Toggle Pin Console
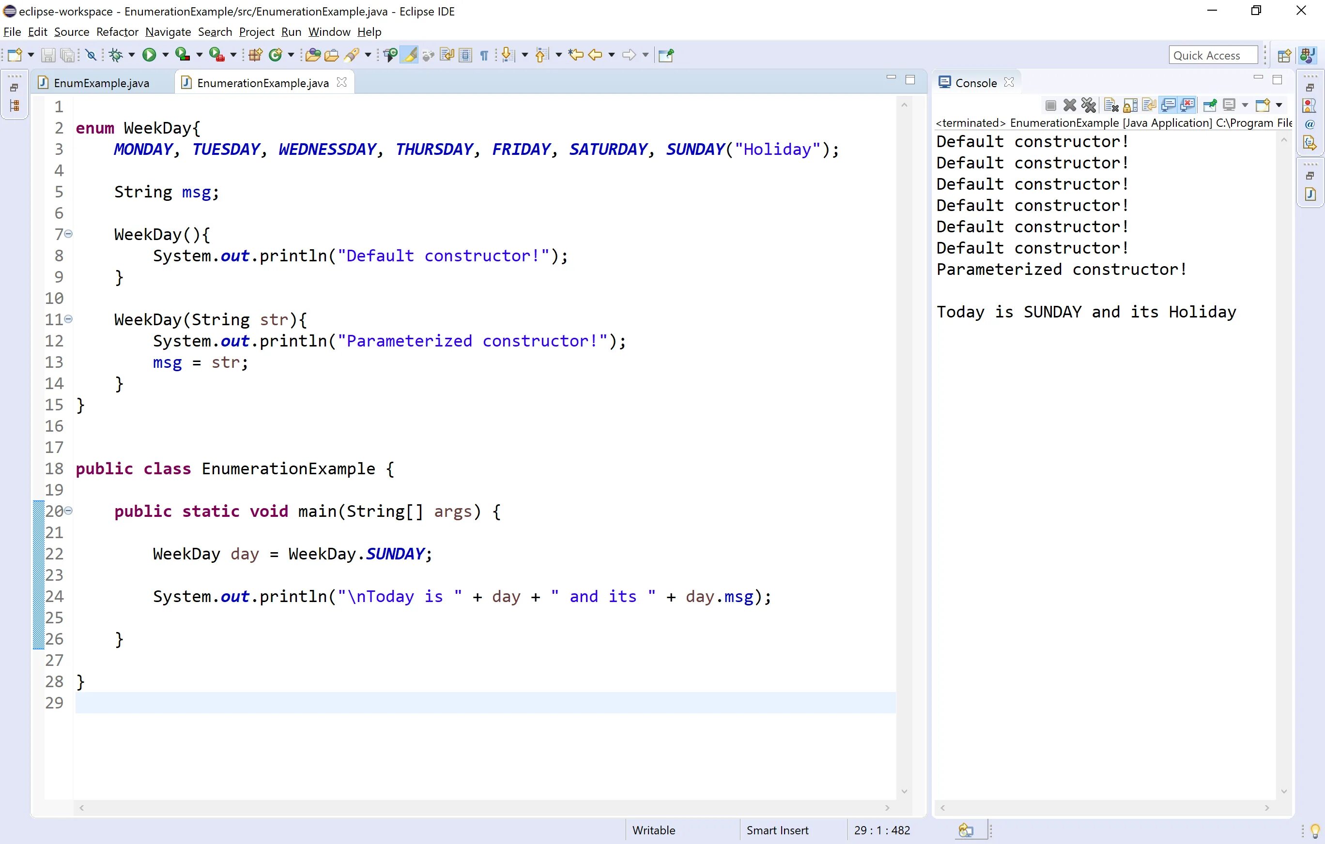The height and width of the screenshot is (844, 1325). (x=1210, y=105)
